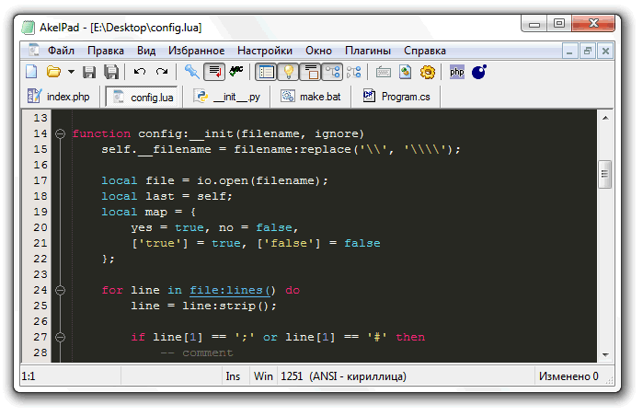Toggle the light bulb highlight button
The width and height of the screenshot is (643, 416).
[288, 72]
